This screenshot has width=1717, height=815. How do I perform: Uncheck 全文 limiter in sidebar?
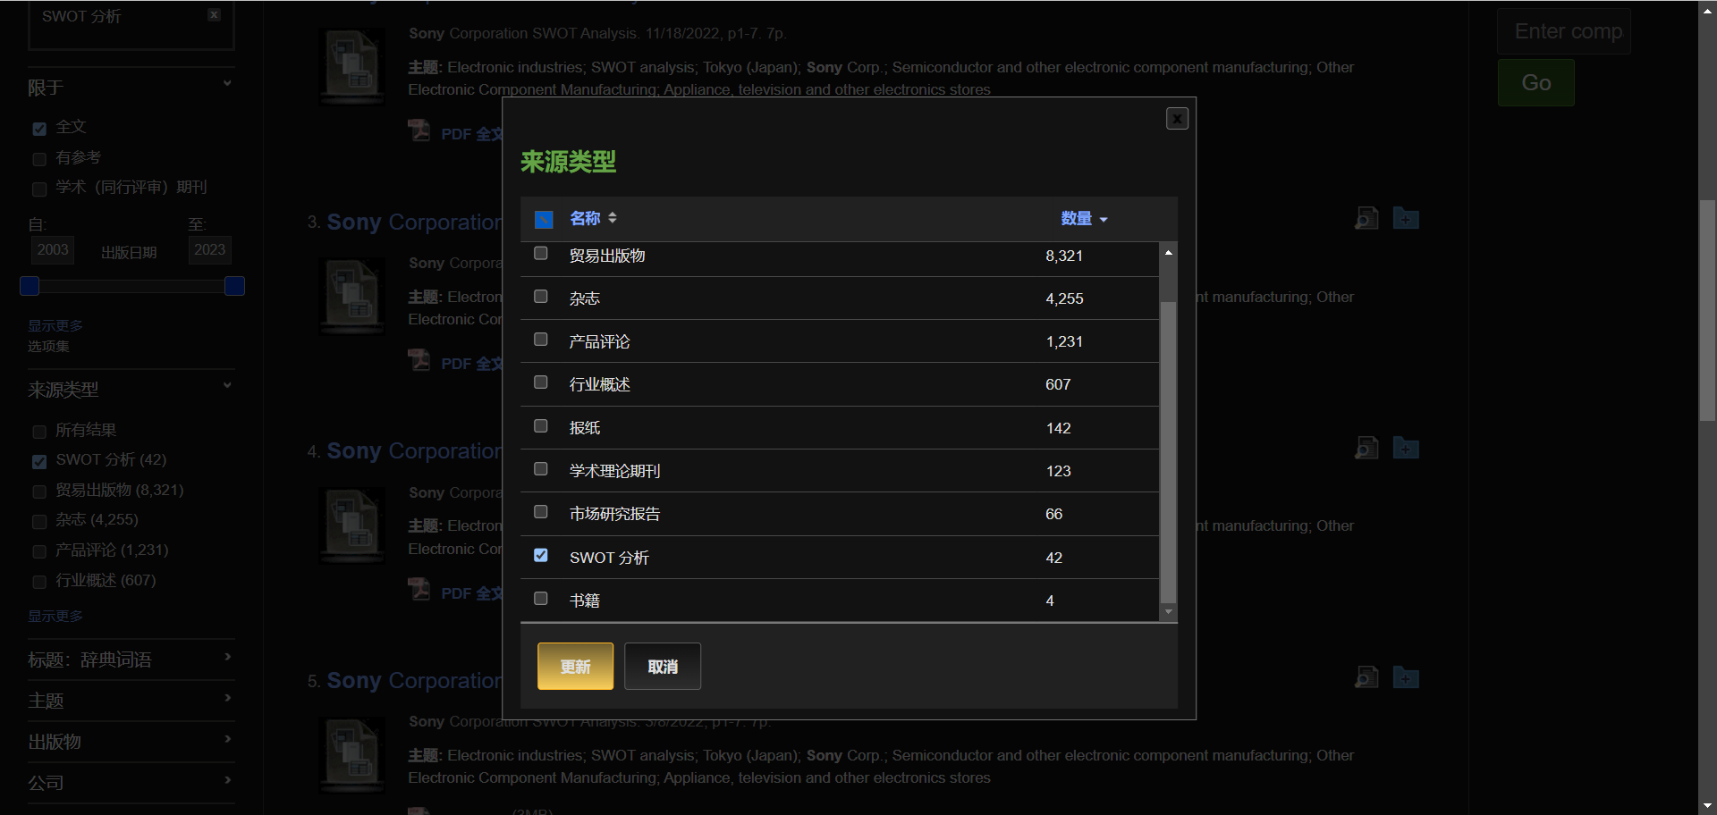39,129
